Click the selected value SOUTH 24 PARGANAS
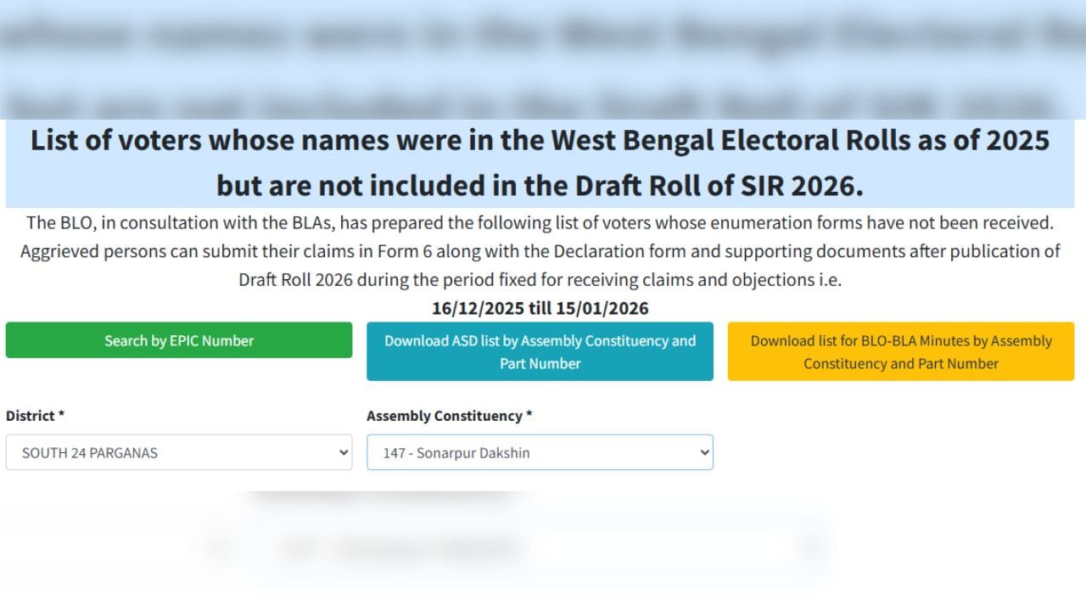Screen dimensions: 1086x611 point(90,453)
